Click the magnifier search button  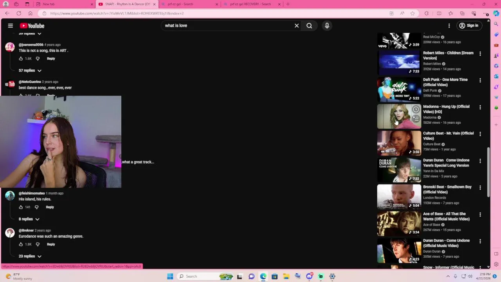point(309,26)
